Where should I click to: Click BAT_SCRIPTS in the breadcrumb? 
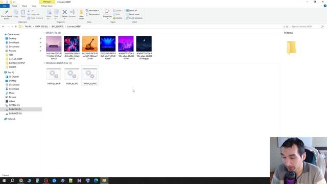tap(57, 27)
